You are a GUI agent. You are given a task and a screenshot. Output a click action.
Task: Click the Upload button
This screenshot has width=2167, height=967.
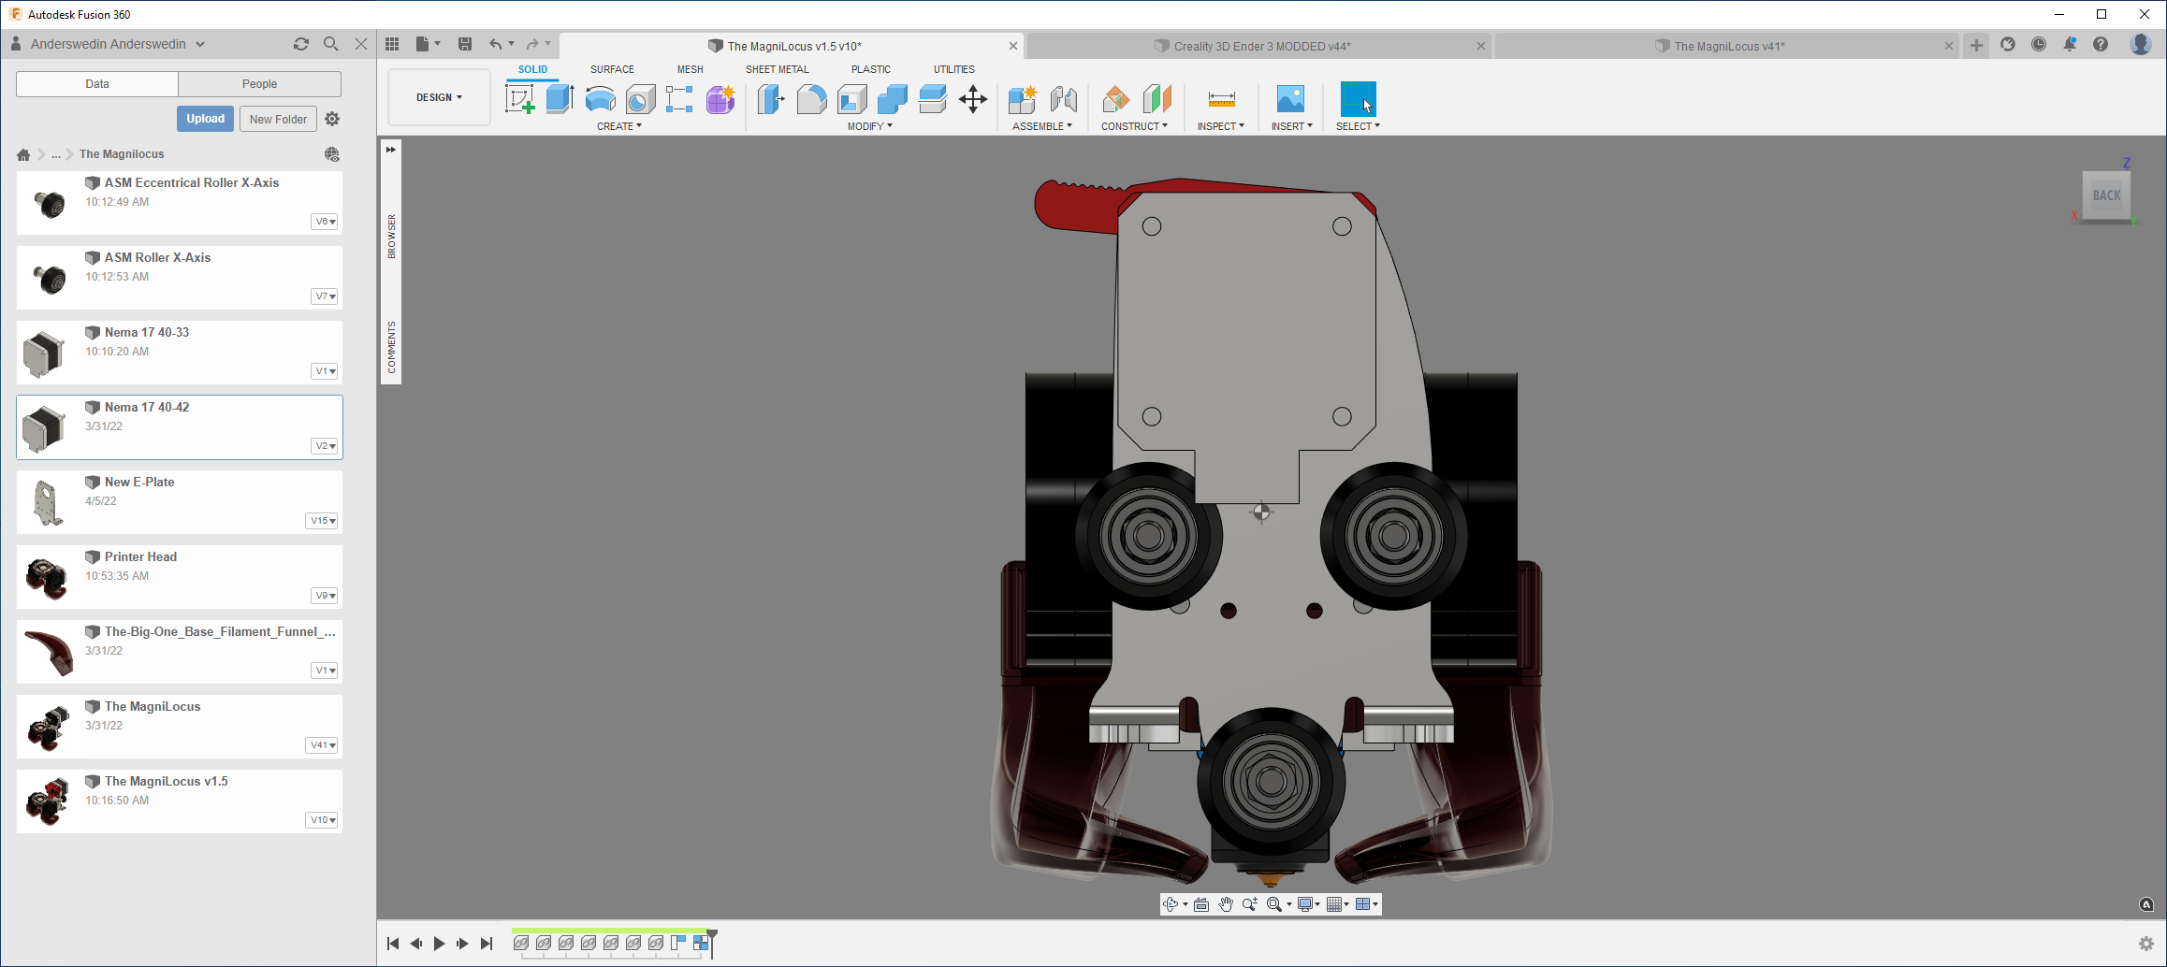(x=205, y=119)
